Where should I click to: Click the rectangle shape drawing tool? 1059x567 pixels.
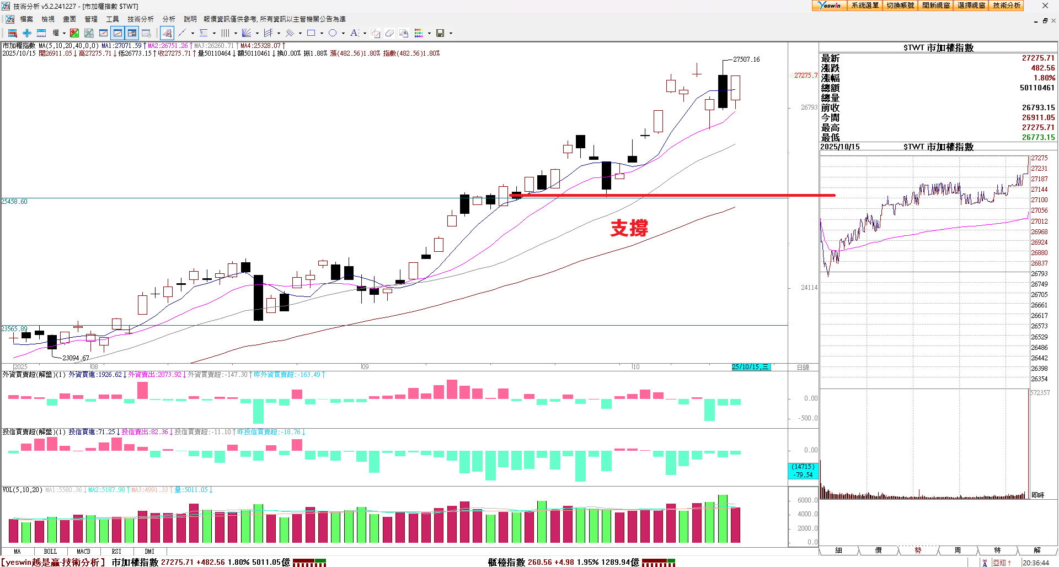pyautogui.click(x=311, y=33)
